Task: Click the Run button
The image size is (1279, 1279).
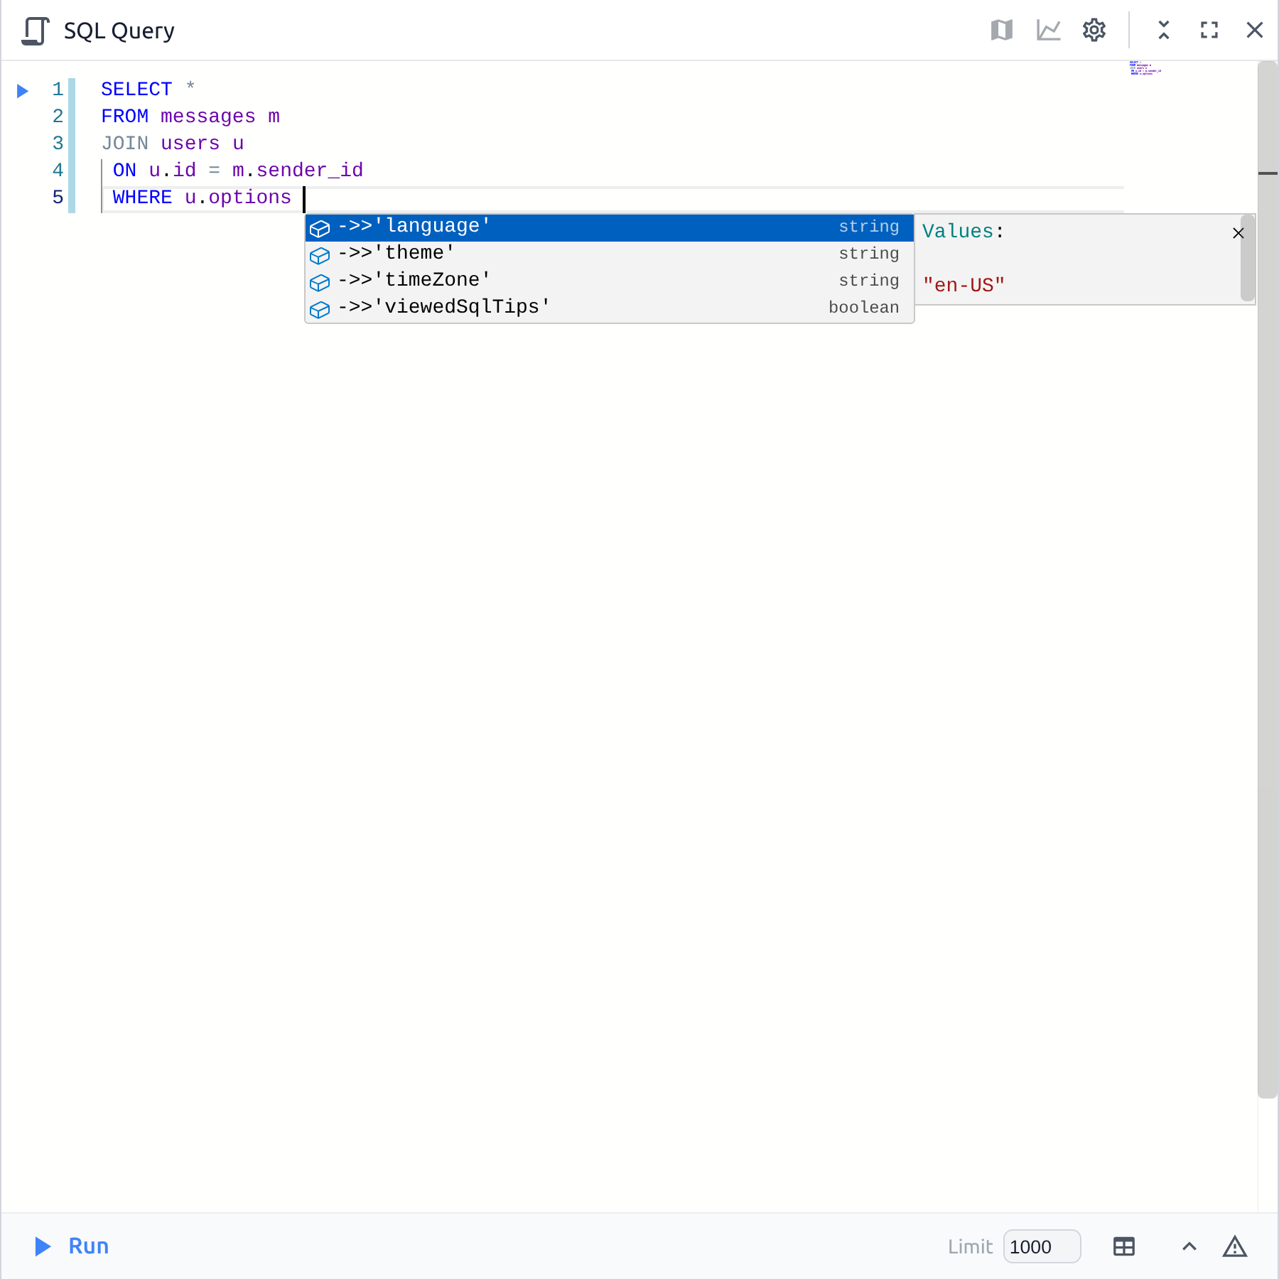Action: [x=72, y=1246]
